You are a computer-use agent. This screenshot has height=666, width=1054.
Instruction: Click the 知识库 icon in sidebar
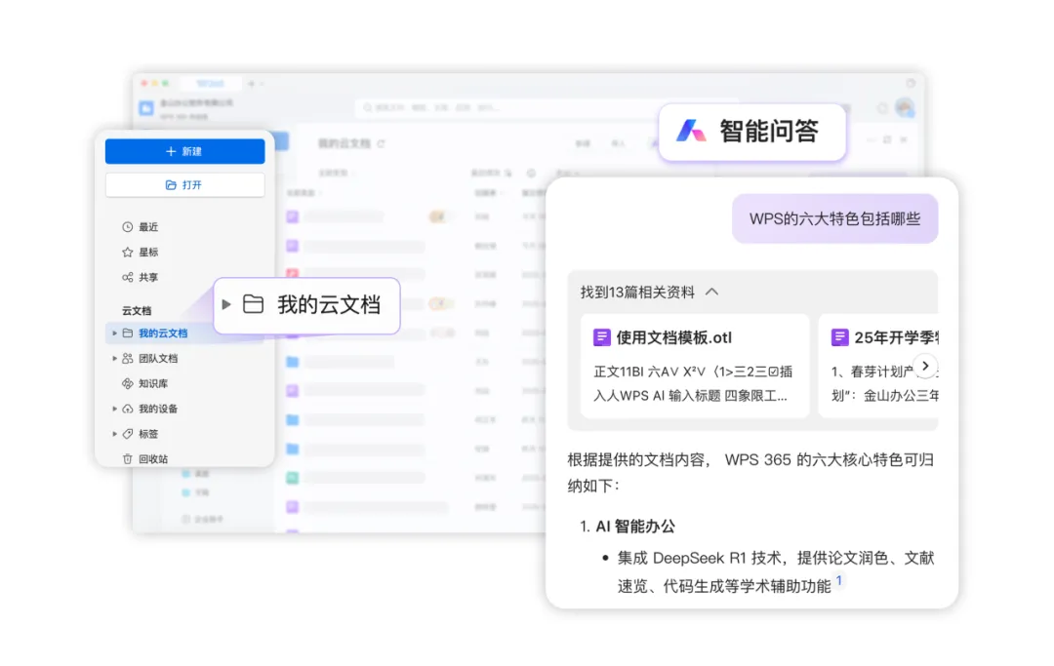(x=127, y=383)
